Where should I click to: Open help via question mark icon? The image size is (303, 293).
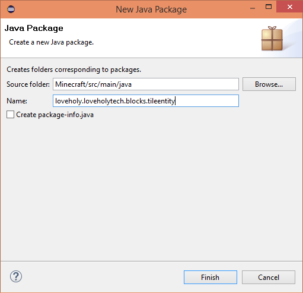pos(16,276)
